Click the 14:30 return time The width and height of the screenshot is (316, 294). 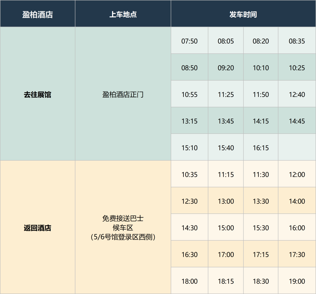pyautogui.click(x=189, y=227)
